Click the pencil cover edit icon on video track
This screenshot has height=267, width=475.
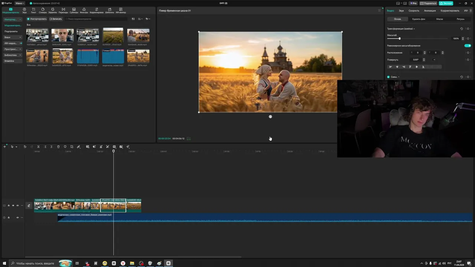point(29,205)
